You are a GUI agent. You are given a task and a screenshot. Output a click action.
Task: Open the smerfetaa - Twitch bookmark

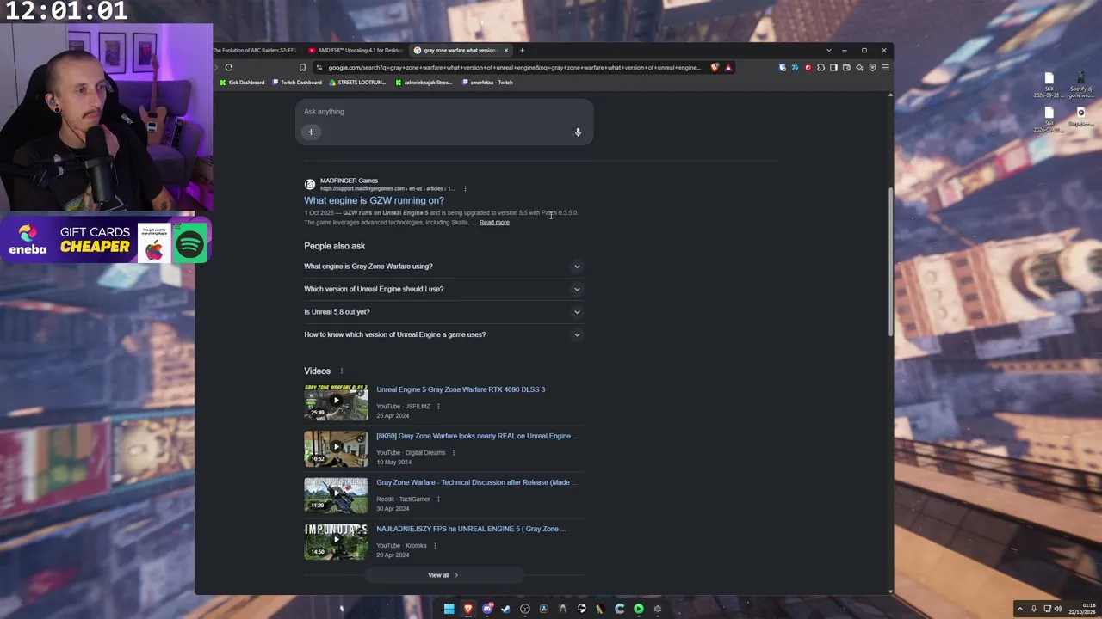(x=487, y=83)
